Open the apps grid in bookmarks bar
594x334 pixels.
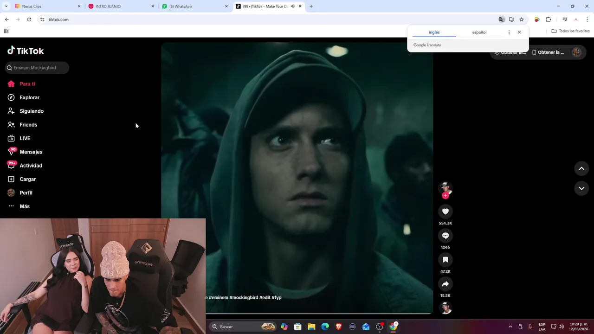tap(6, 31)
